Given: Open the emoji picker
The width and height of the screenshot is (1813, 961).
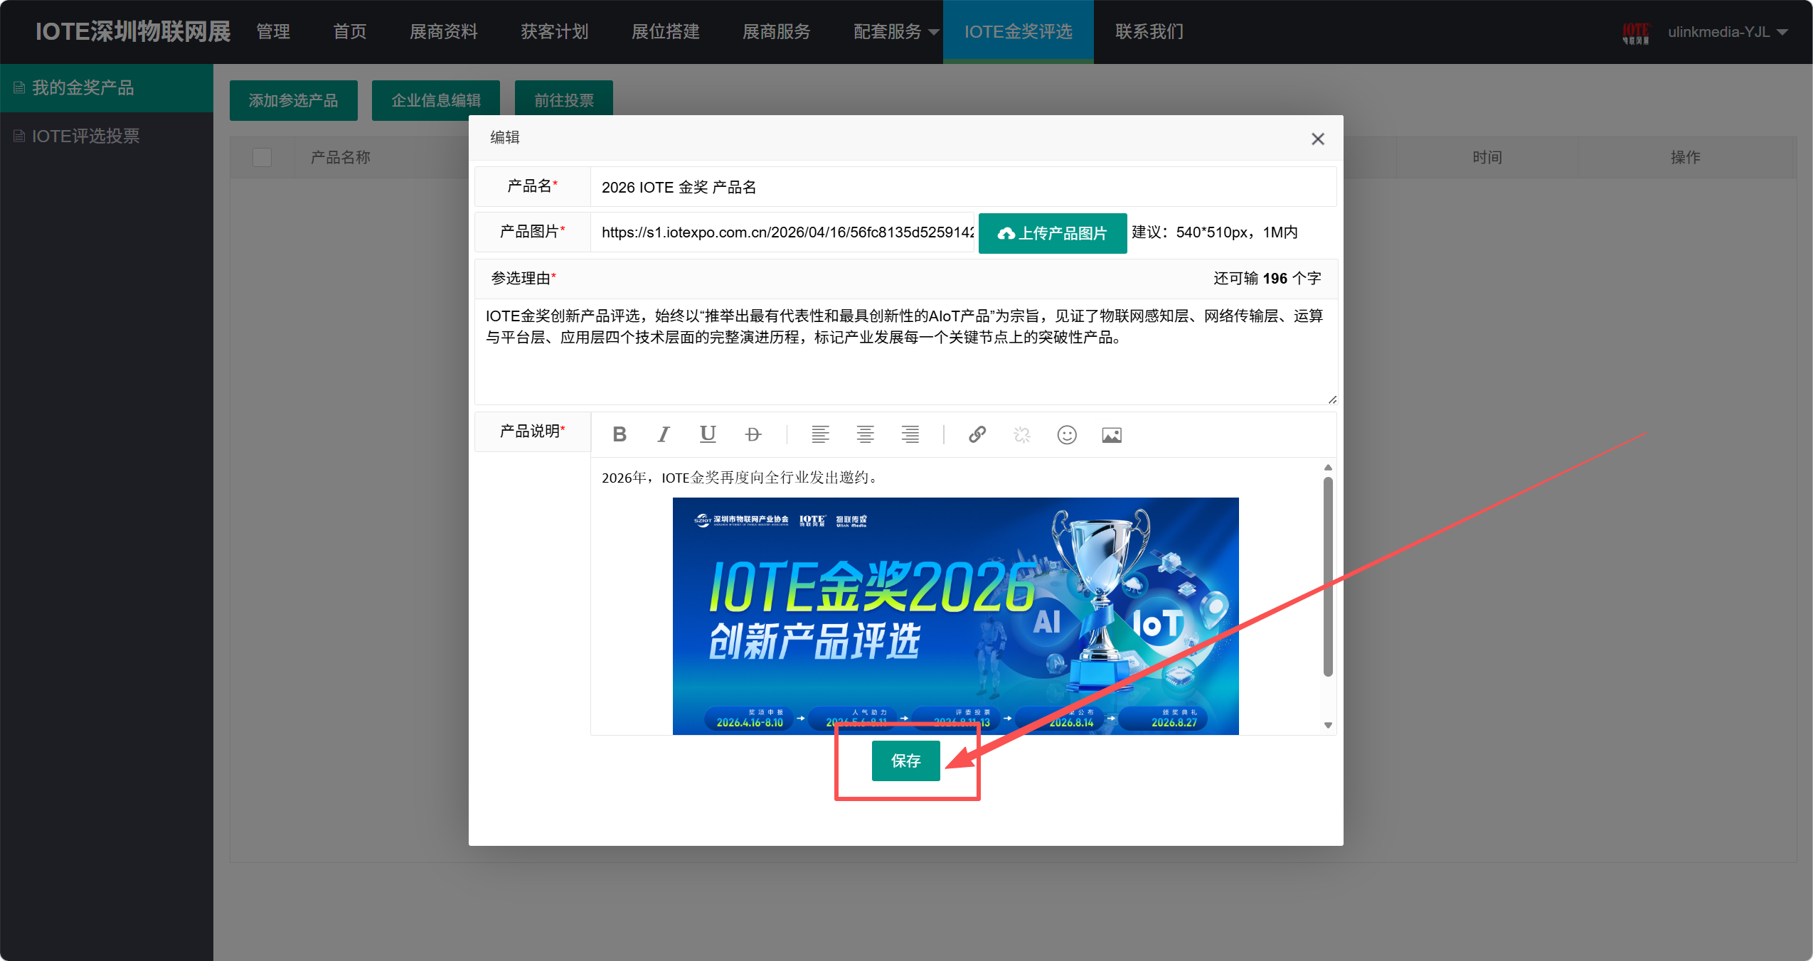Looking at the screenshot, I should point(1065,434).
